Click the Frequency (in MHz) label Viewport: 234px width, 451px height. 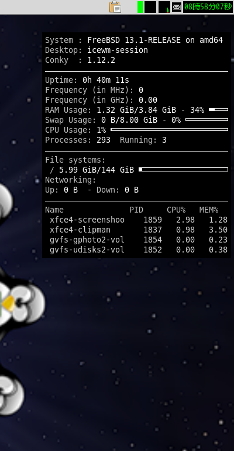(90, 90)
